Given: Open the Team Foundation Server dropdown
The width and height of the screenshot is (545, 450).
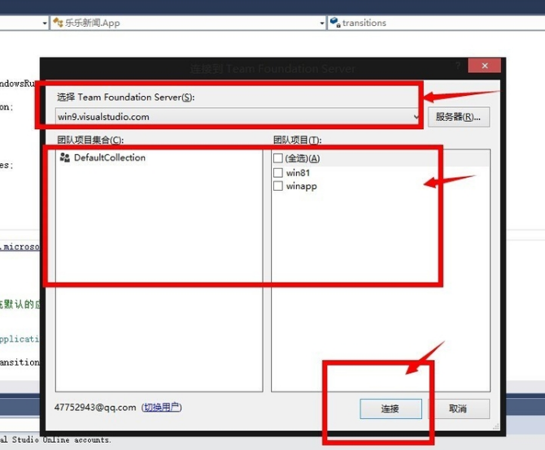Looking at the screenshot, I should pyautogui.click(x=238, y=117).
